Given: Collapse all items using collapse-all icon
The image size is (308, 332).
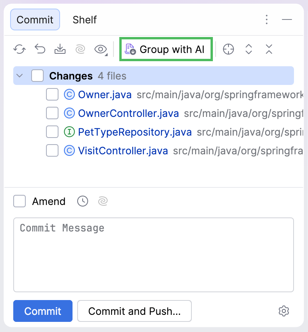Looking at the screenshot, I should (x=269, y=49).
